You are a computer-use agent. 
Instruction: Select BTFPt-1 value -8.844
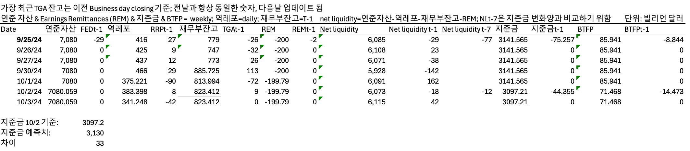pyautogui.click(x=673, y=40)
